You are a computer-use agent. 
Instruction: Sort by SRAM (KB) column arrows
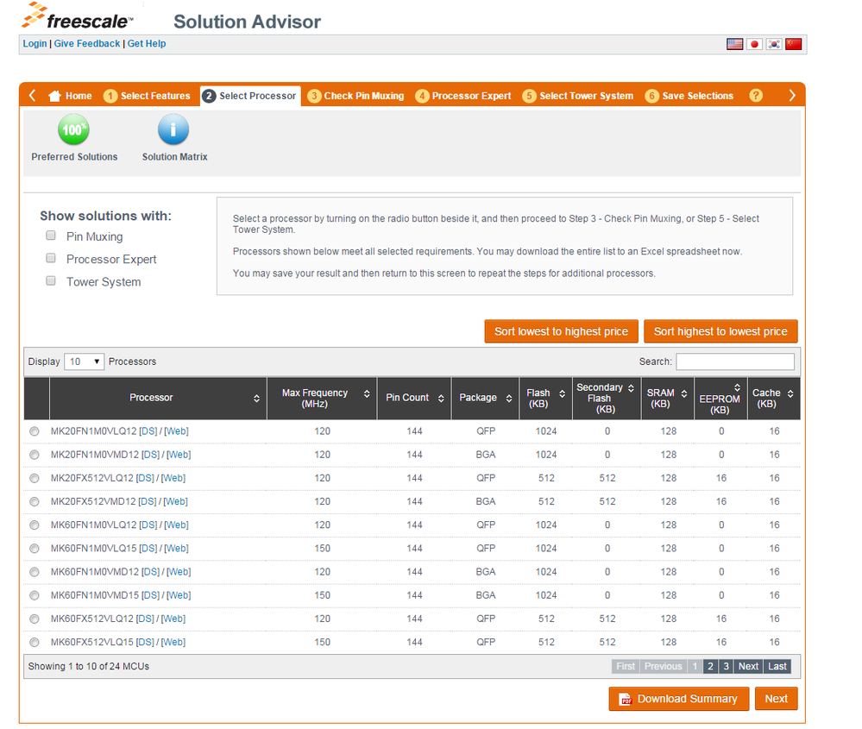(684, 393)
